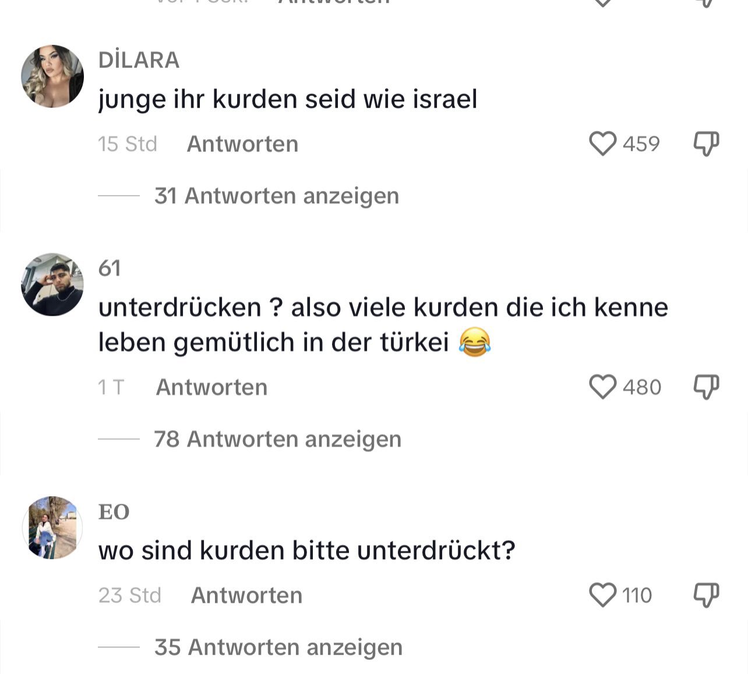Expand 78 replies under 61's comment

[x=277, y=439]
